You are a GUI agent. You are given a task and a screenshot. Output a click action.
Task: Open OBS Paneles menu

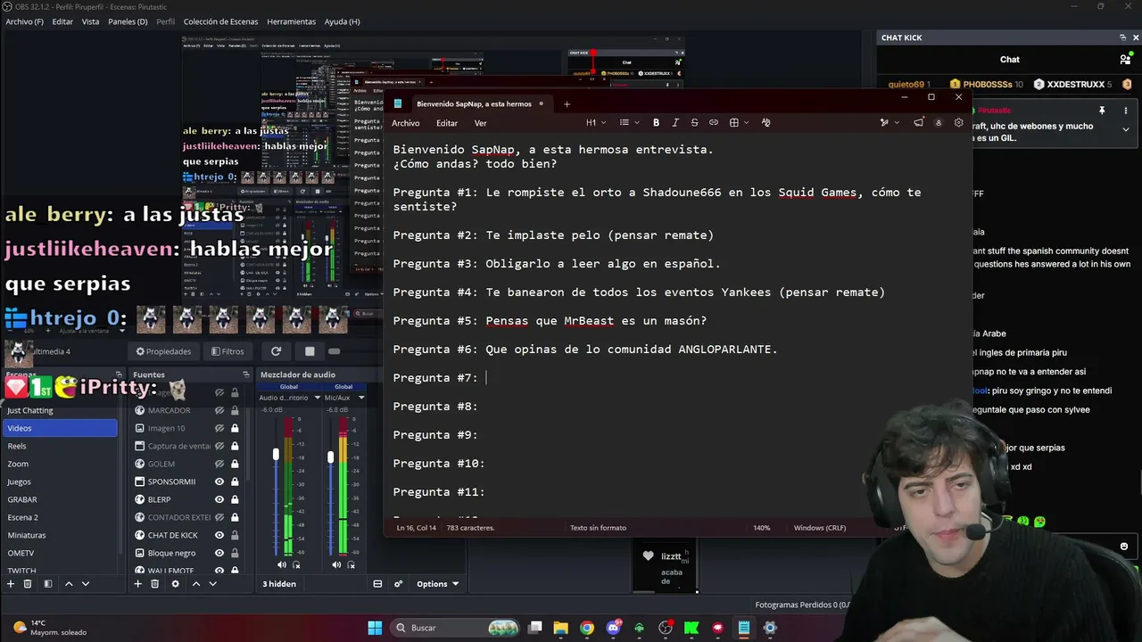pos(128,21)
